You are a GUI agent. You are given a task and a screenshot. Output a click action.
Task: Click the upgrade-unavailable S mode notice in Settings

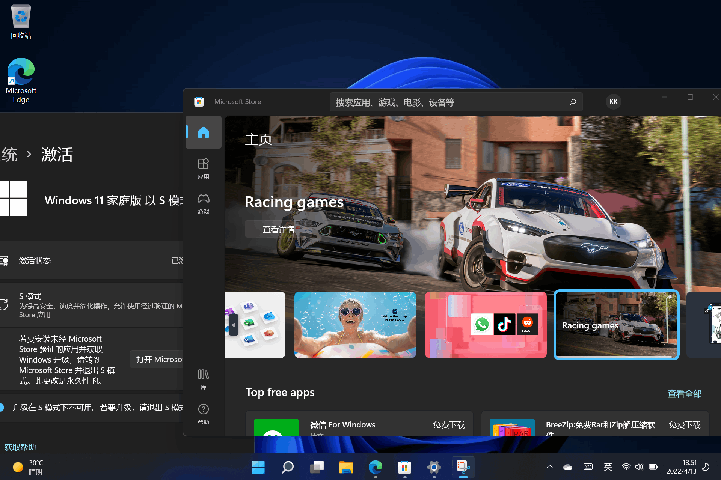pos(91,408)
